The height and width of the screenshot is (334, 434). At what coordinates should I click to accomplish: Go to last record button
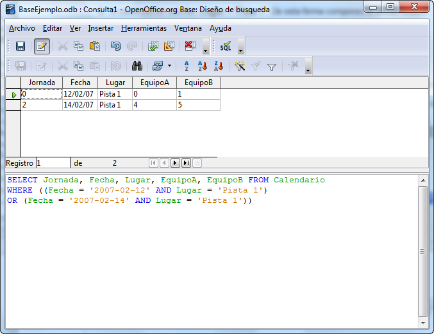click(x=187, y=163)
